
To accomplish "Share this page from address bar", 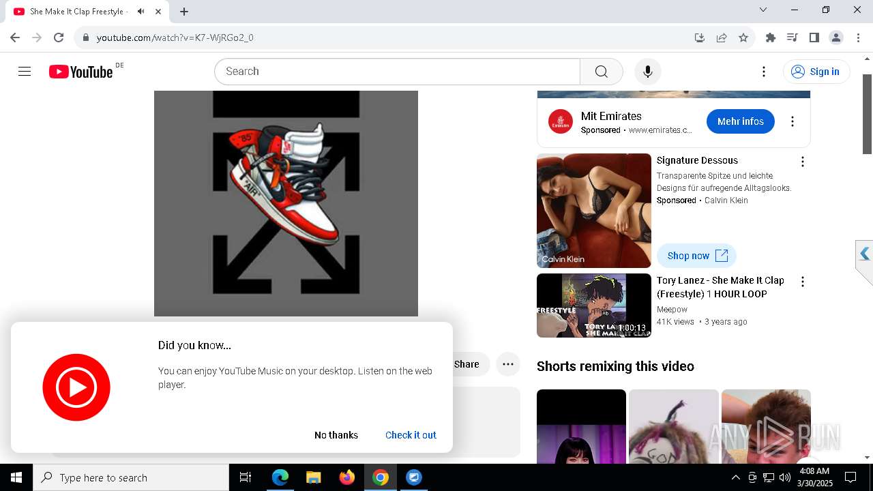I will tap(722, 38).
